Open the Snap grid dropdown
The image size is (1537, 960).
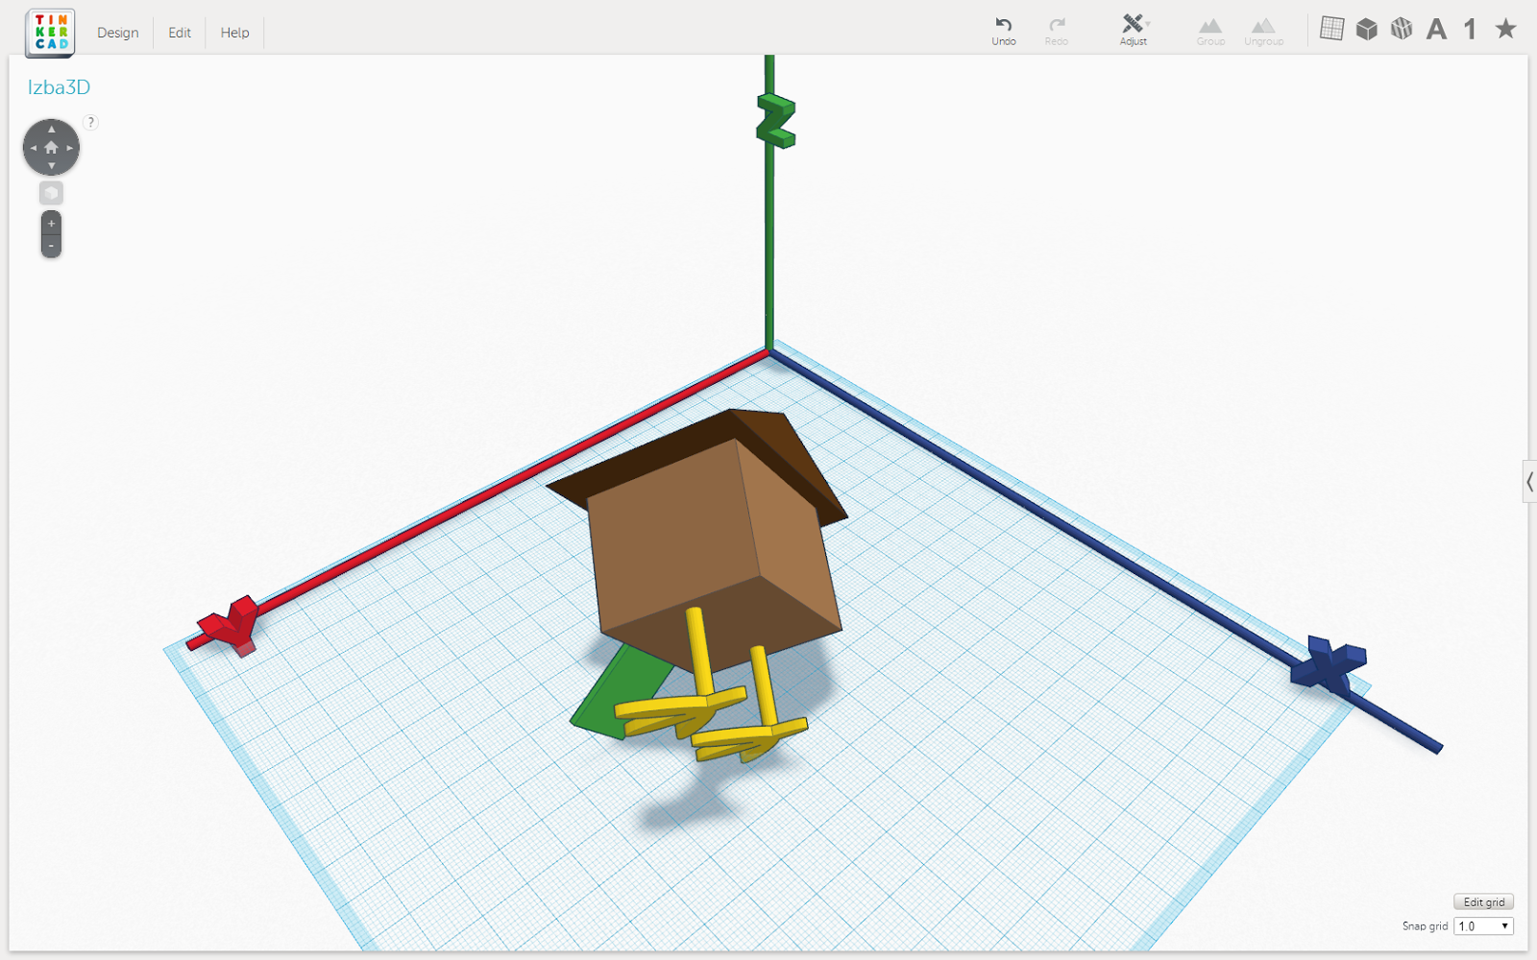[1483, 926]
